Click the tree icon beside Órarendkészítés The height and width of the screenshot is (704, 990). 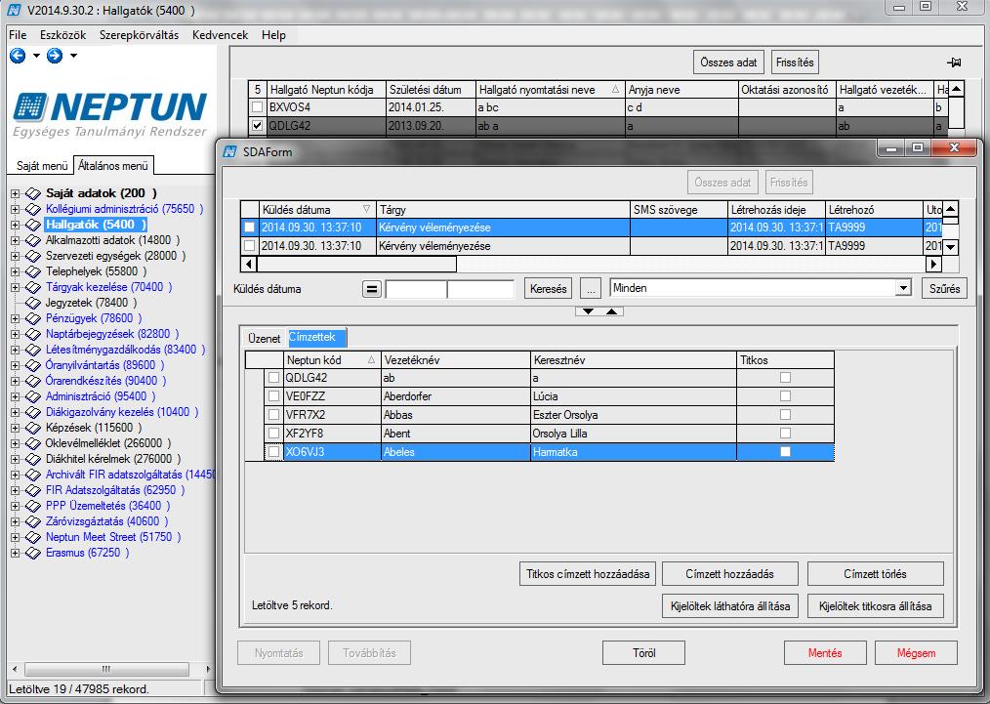33,381
